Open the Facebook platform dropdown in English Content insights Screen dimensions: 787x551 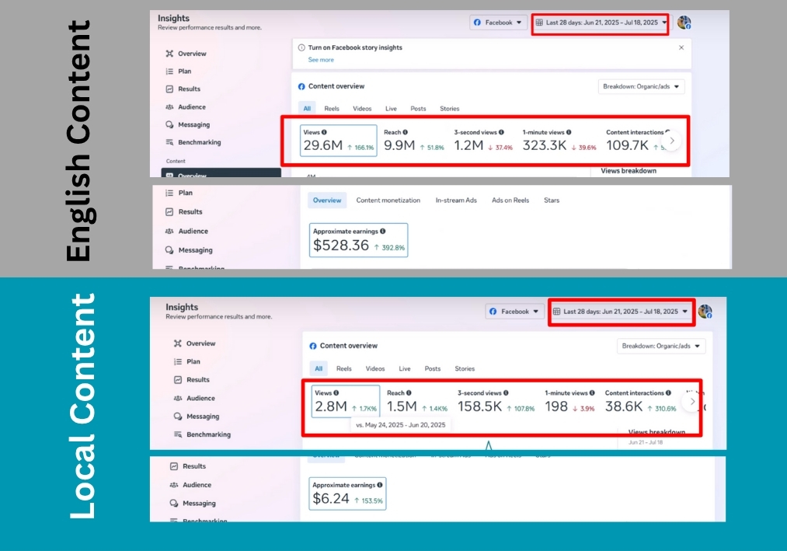499,23
